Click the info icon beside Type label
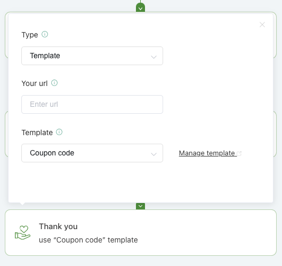This screenshot has width=282, height=266. click(45, 34)
